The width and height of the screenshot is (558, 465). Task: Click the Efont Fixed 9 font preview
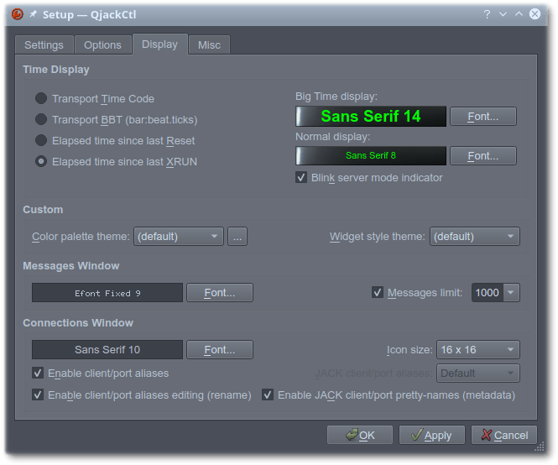107,293
